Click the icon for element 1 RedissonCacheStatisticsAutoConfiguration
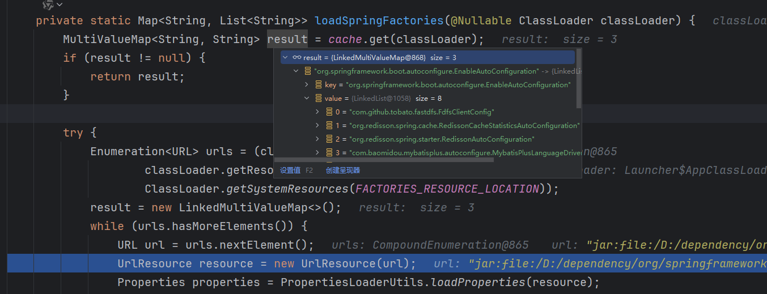This screenshot has width=767, height=294. [x=329, y=126]
